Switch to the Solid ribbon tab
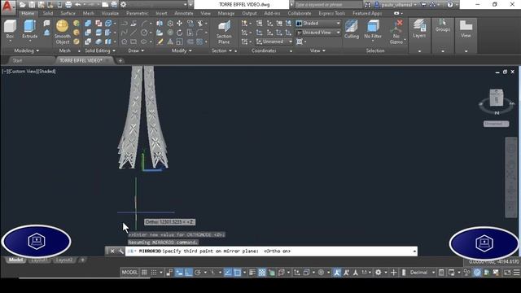 pyautogui.click(x=48, y=13)
